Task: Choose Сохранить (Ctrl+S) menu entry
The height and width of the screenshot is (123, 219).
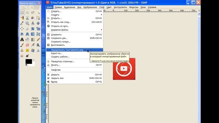Action: (x=75, y=35)
